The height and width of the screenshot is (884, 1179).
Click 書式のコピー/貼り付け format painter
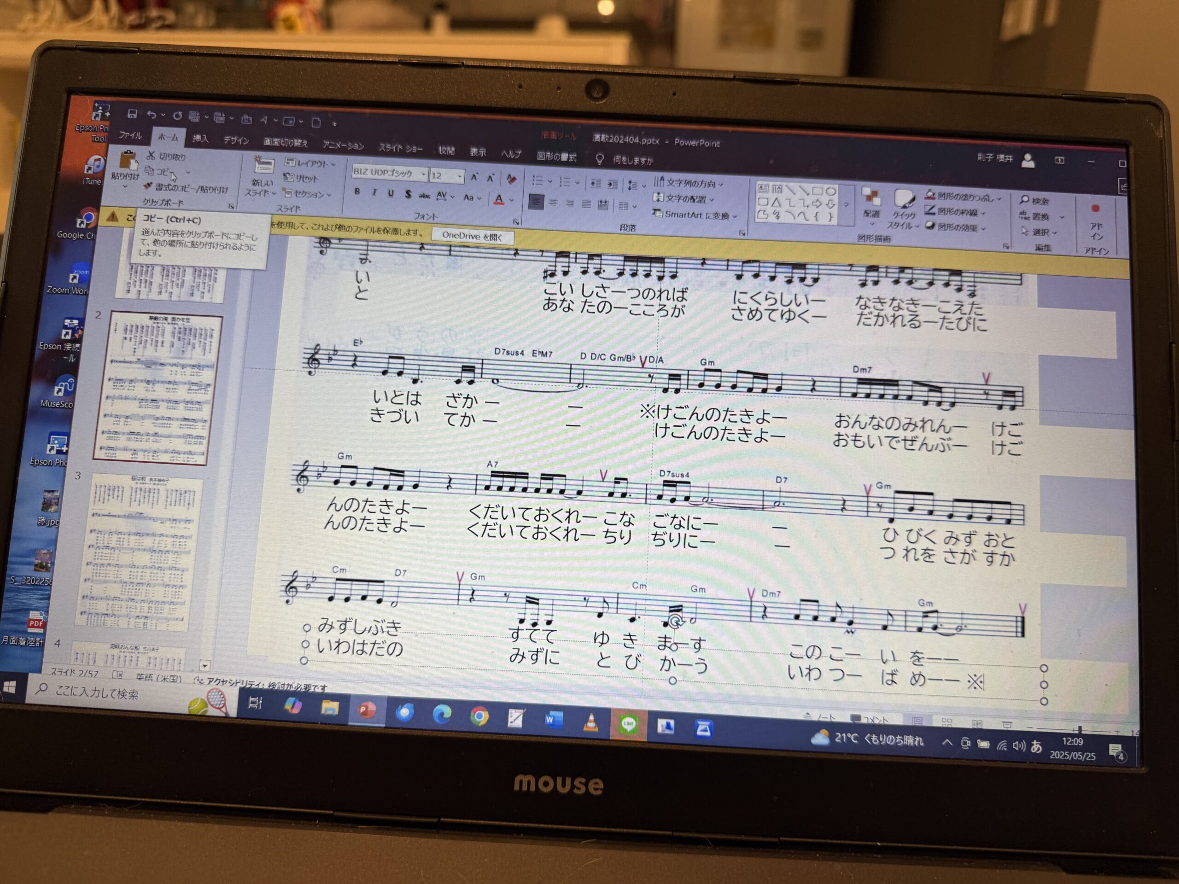pos(186,188)
